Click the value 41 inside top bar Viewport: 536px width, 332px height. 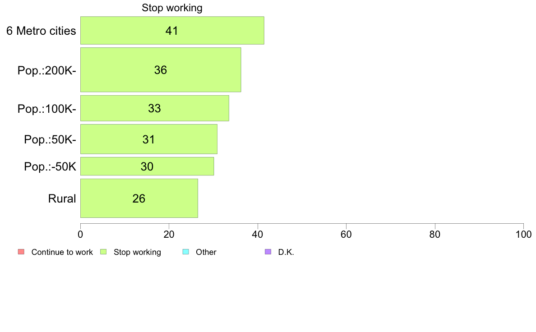[x=171, y=31]
